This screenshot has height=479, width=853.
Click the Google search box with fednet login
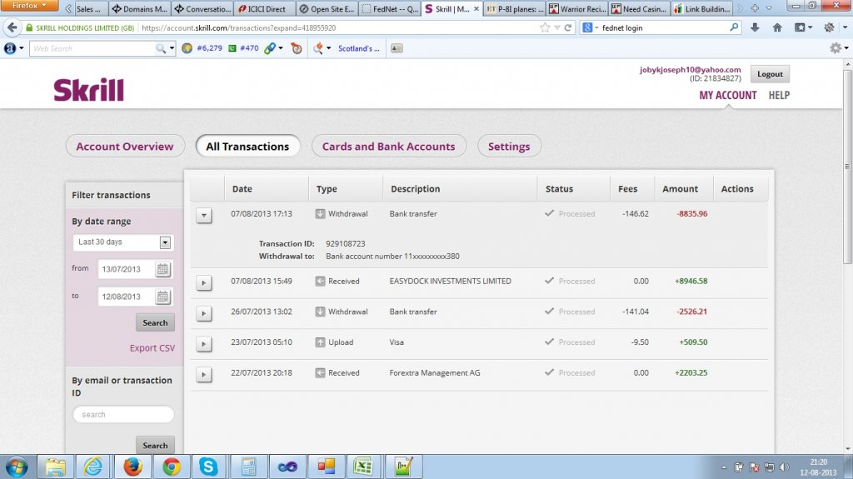click(x=661, y=27)
